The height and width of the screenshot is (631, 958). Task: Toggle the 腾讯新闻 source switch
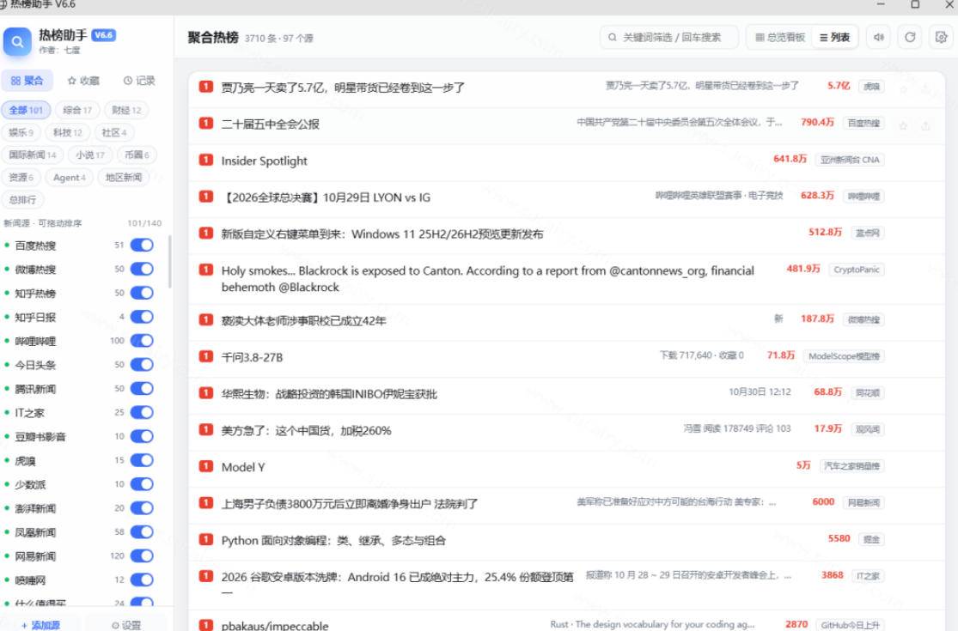(142, 388)
